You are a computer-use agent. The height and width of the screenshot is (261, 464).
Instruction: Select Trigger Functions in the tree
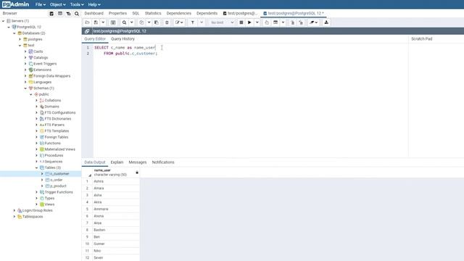point(59,192)
